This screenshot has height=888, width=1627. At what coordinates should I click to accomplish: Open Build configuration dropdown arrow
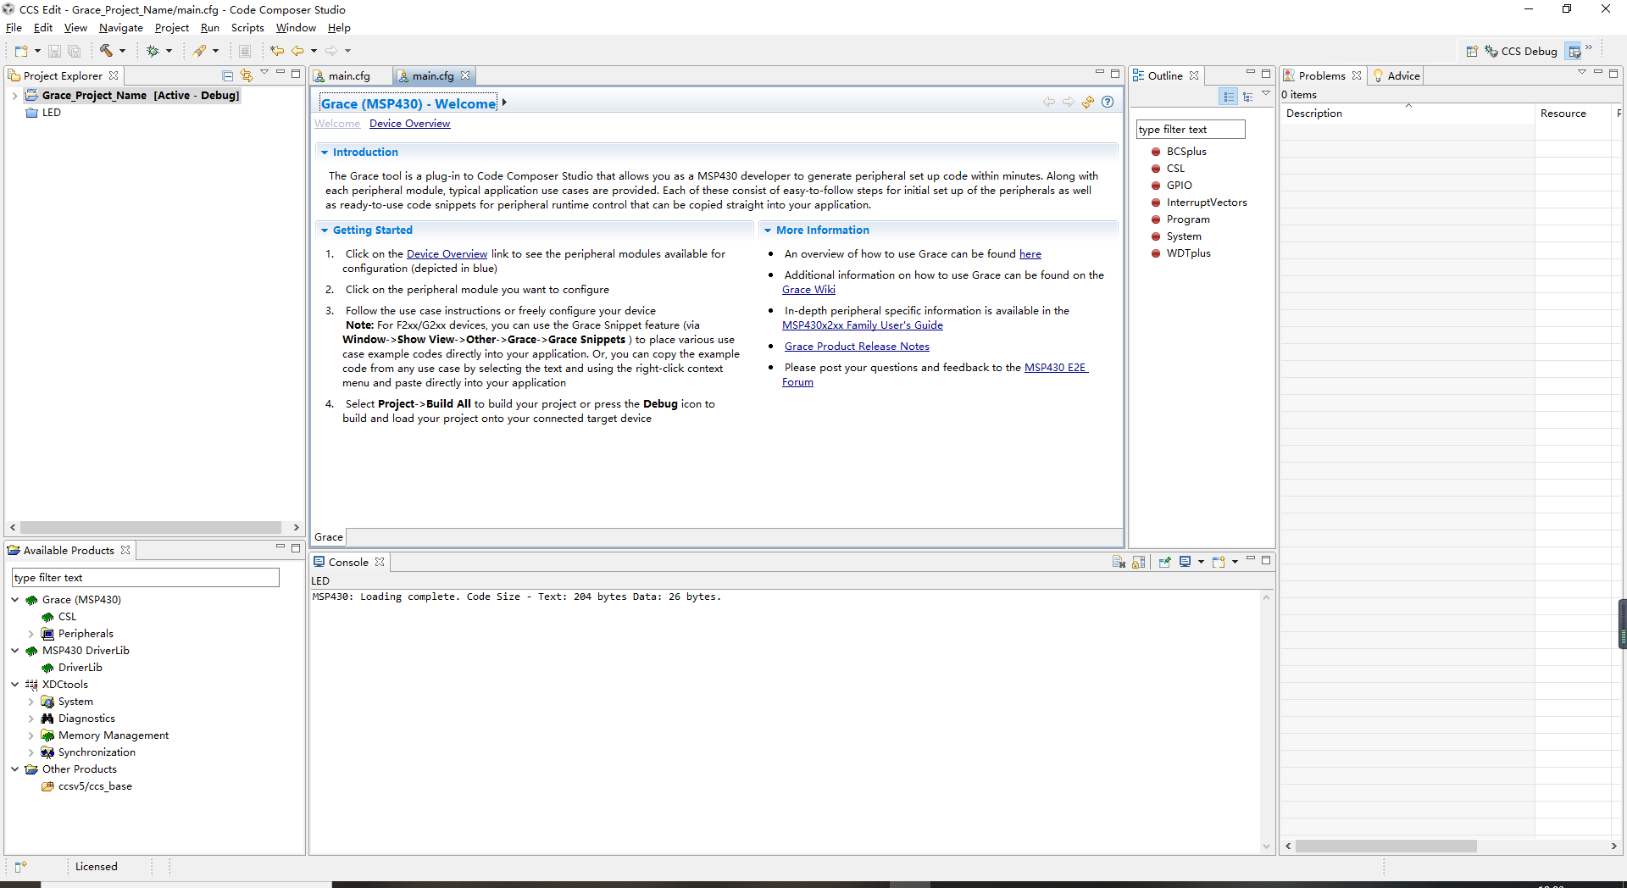(x=122, y=51)
